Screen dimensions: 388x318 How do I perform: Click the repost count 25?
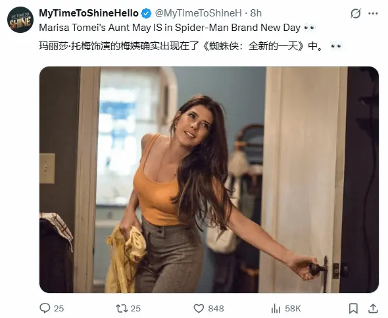135,309
